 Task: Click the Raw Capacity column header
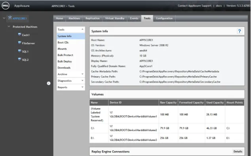(168, 103)
